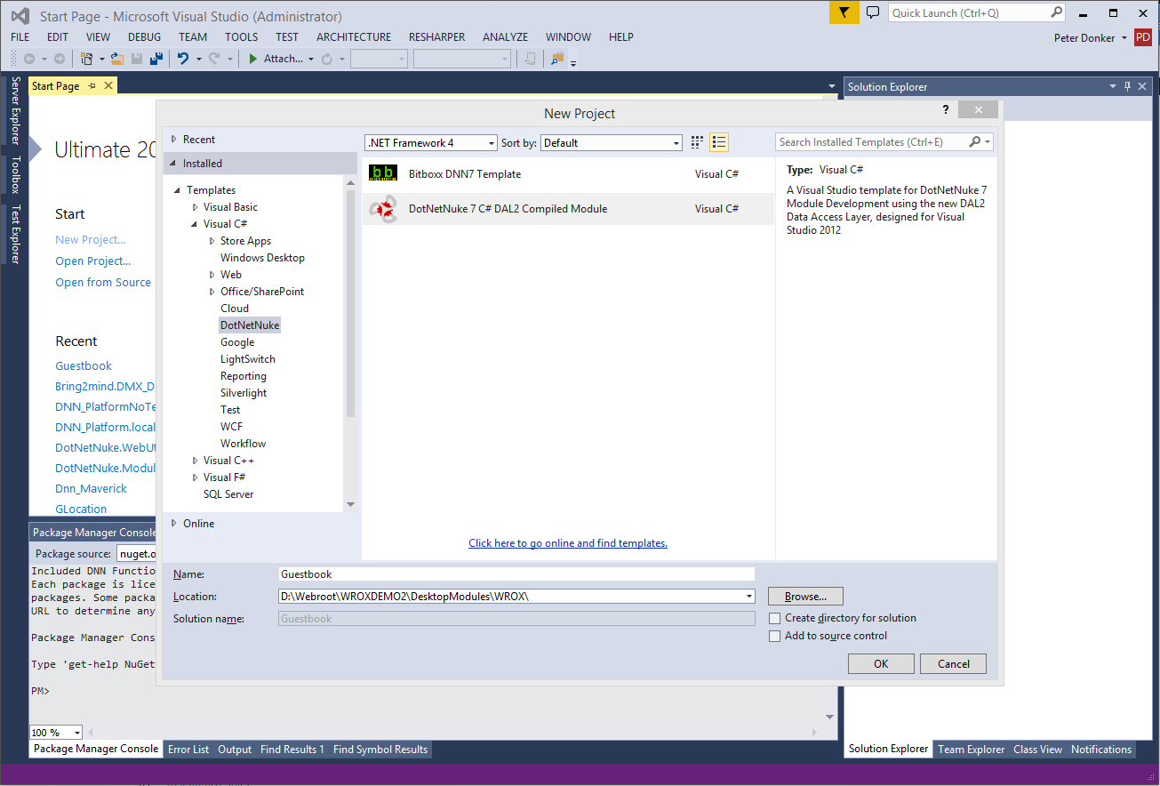Expand the Store Apps node
Screen dimensions: 1160x786
coord(212,241)
